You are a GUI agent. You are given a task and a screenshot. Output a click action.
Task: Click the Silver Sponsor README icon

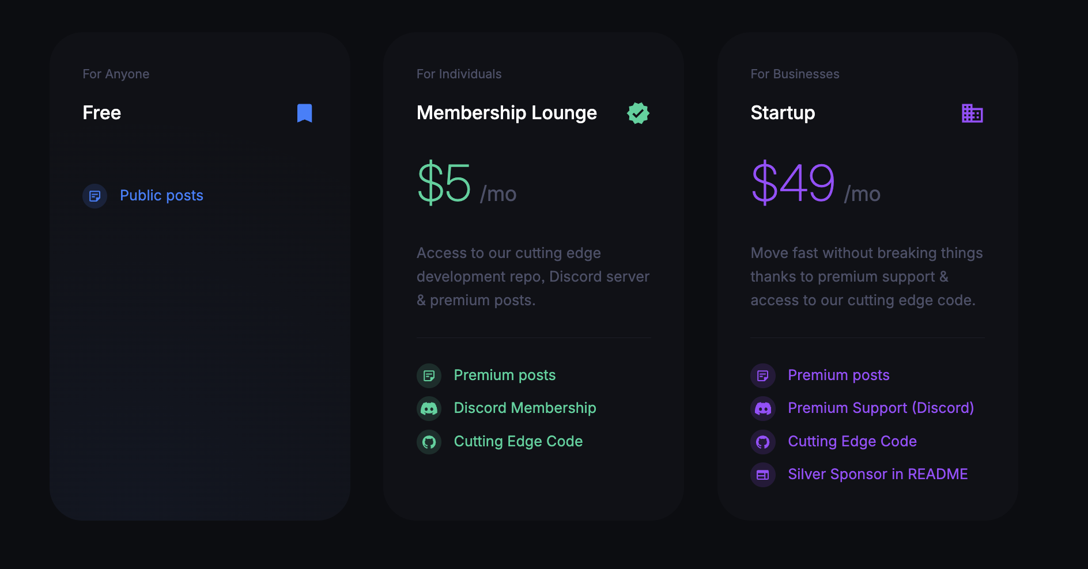coord(763,475)
